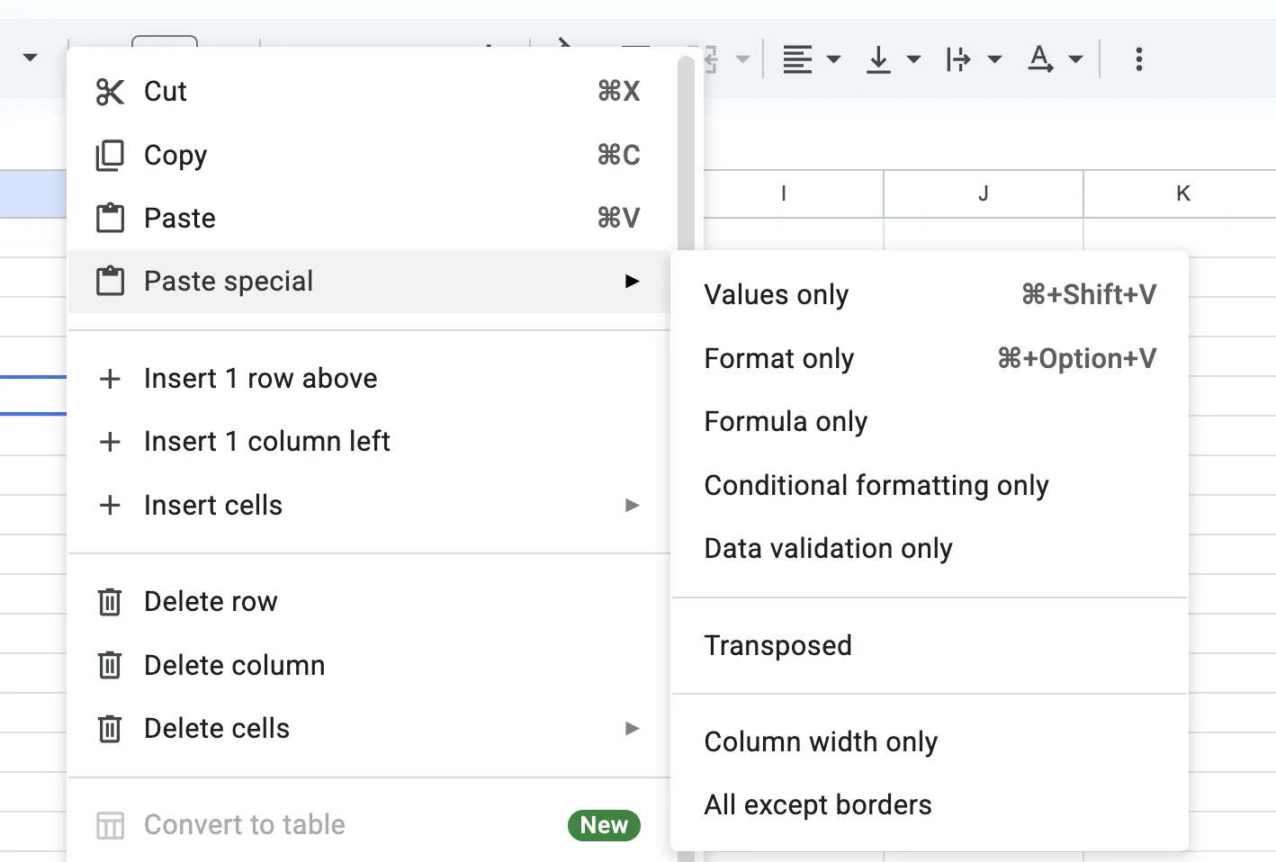
Task: Select Values only paste option
Action: [x=776, y=294]
